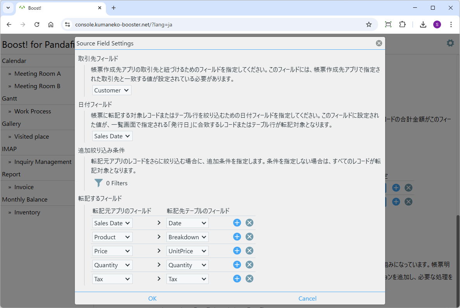Confirm settings with the OK button
460x308 pixels.
point(152,298)
